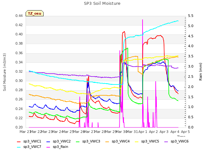Click the Apr 3 date tick label
This screenshot has width=205, height=153.
(164, 132)
